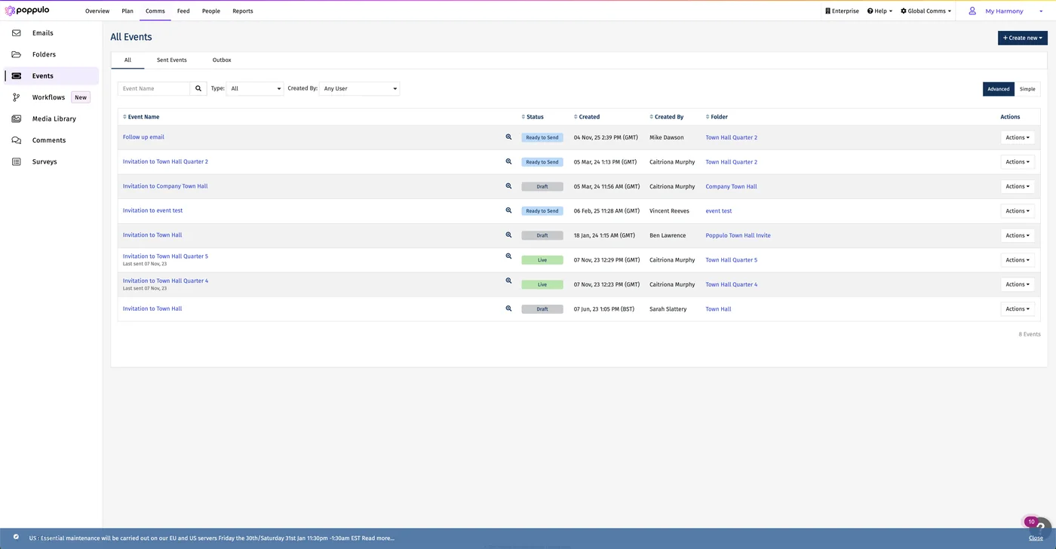This screenshot has height=549, width=1056.
Task: Preview Invitation to Town Hall Quarter 5
Action: pyautogui.click(x=508, y=256)
